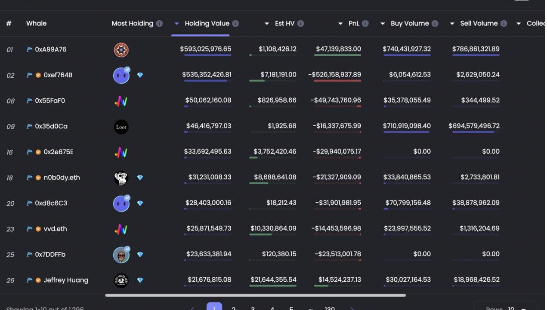Viewport: 547px width, 310px height.
Task: Click the whale icon beside 0xA99A76
Action: [x=29, y=49]
